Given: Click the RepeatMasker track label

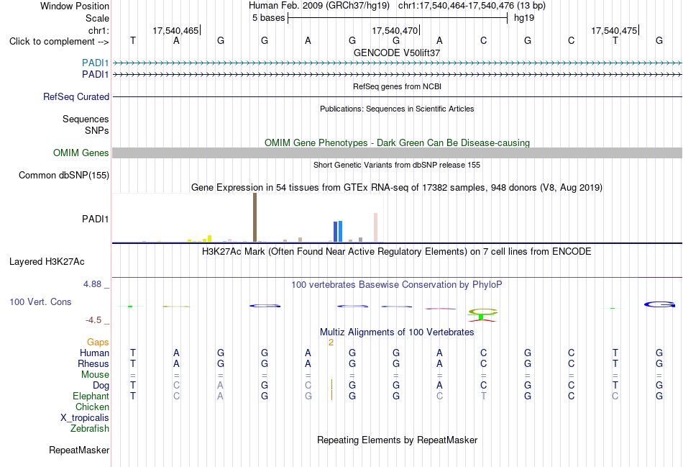Looking at the screenshot, I should pyautogui.click(x=79, y=450).
